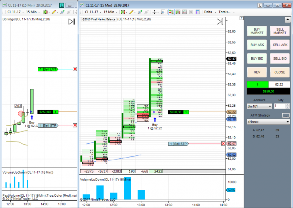Click the -2375 delta total cell
293x208 pixels.
[87, 171]
